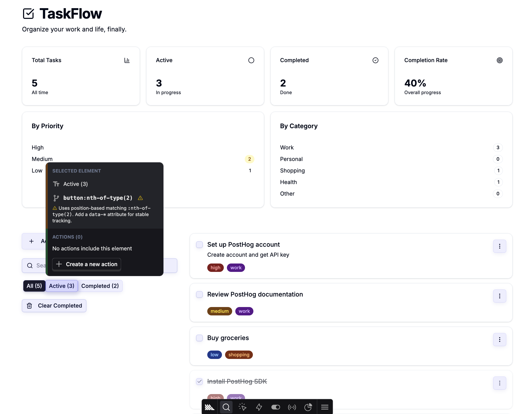Select the Inspect magnifier tool in toolbar

[226, 407]
